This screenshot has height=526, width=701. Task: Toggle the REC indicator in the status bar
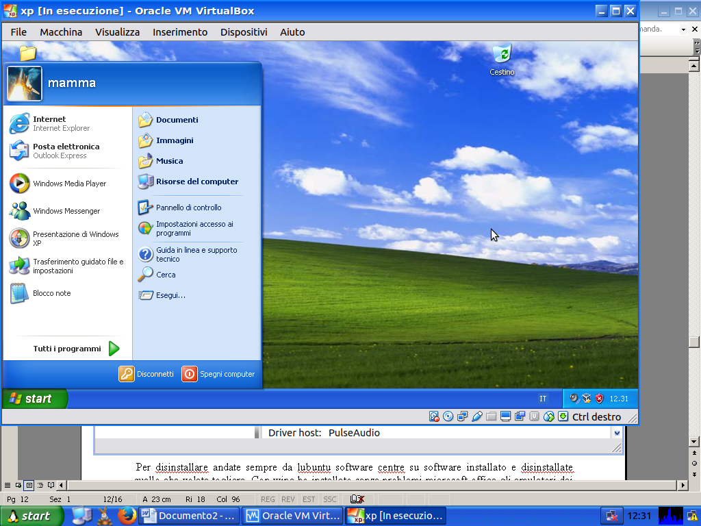click(268, 500)
